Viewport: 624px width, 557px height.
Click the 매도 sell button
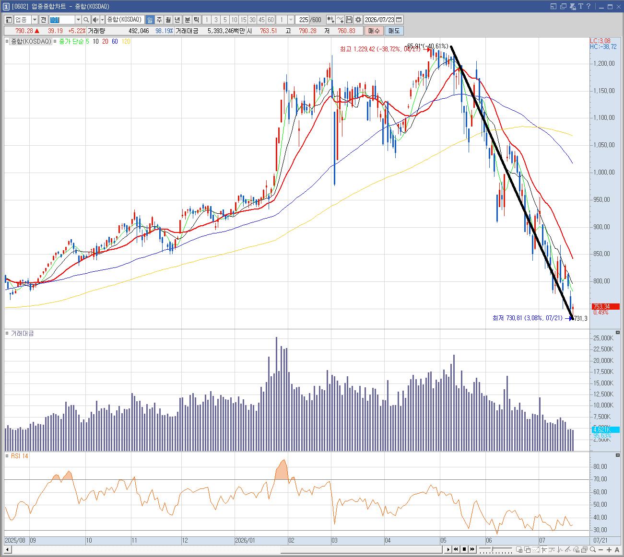pos(394,31)
